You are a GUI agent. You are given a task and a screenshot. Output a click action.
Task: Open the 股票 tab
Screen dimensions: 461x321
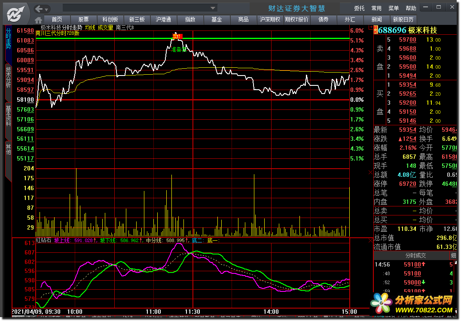click(x=83, y=19)
